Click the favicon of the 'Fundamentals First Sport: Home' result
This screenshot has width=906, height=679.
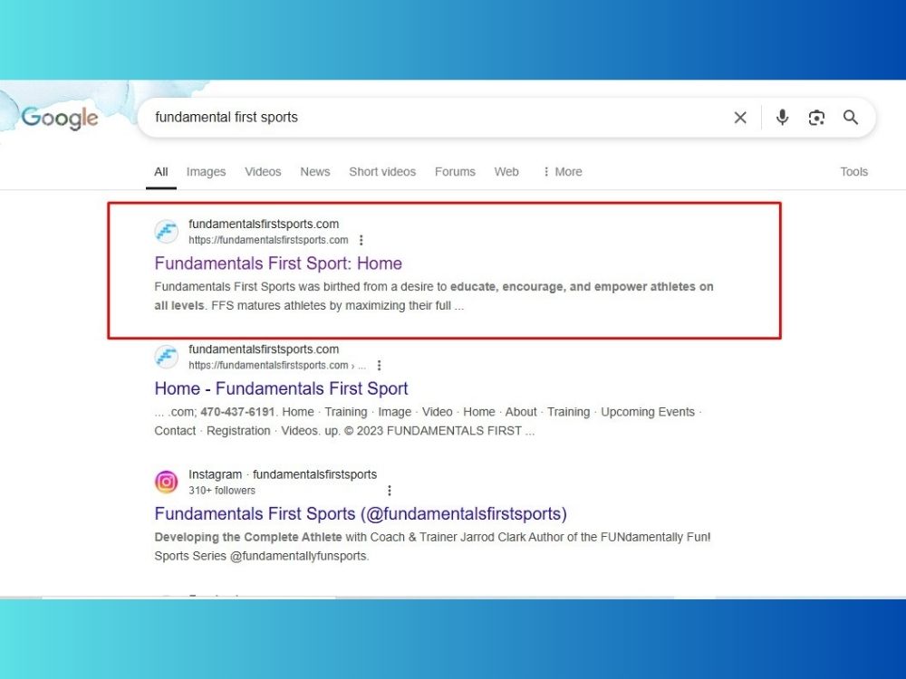[167, 232]
